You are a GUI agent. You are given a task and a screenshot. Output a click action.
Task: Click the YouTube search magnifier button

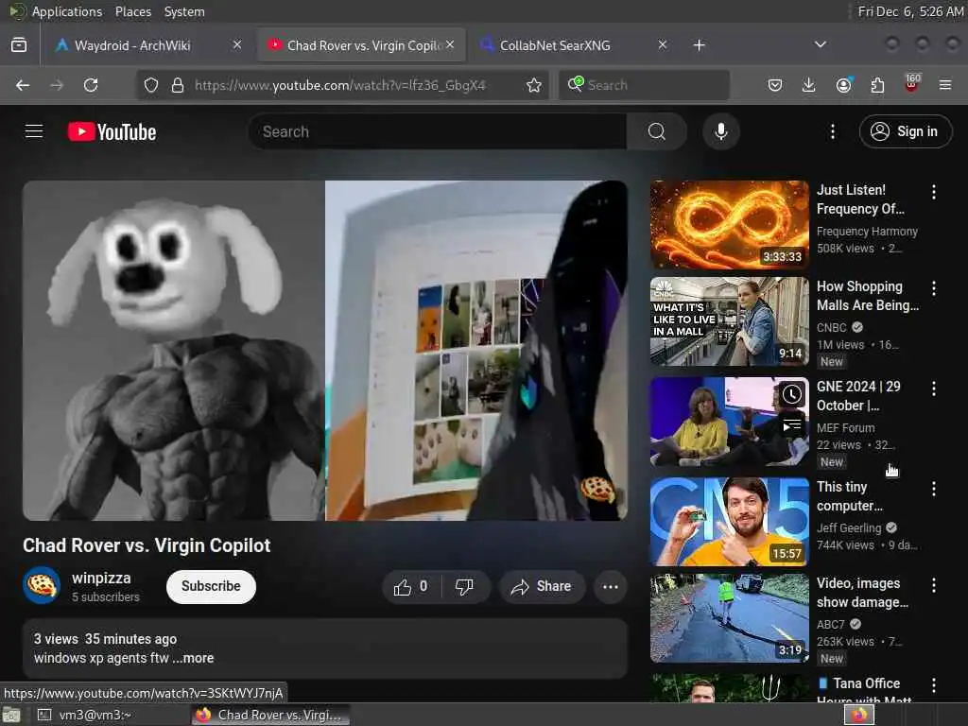point(657,131)
